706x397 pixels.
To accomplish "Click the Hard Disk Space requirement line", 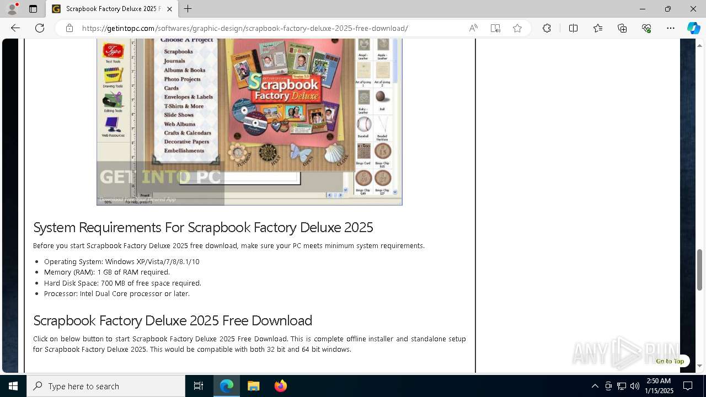I will click(122, 283).
